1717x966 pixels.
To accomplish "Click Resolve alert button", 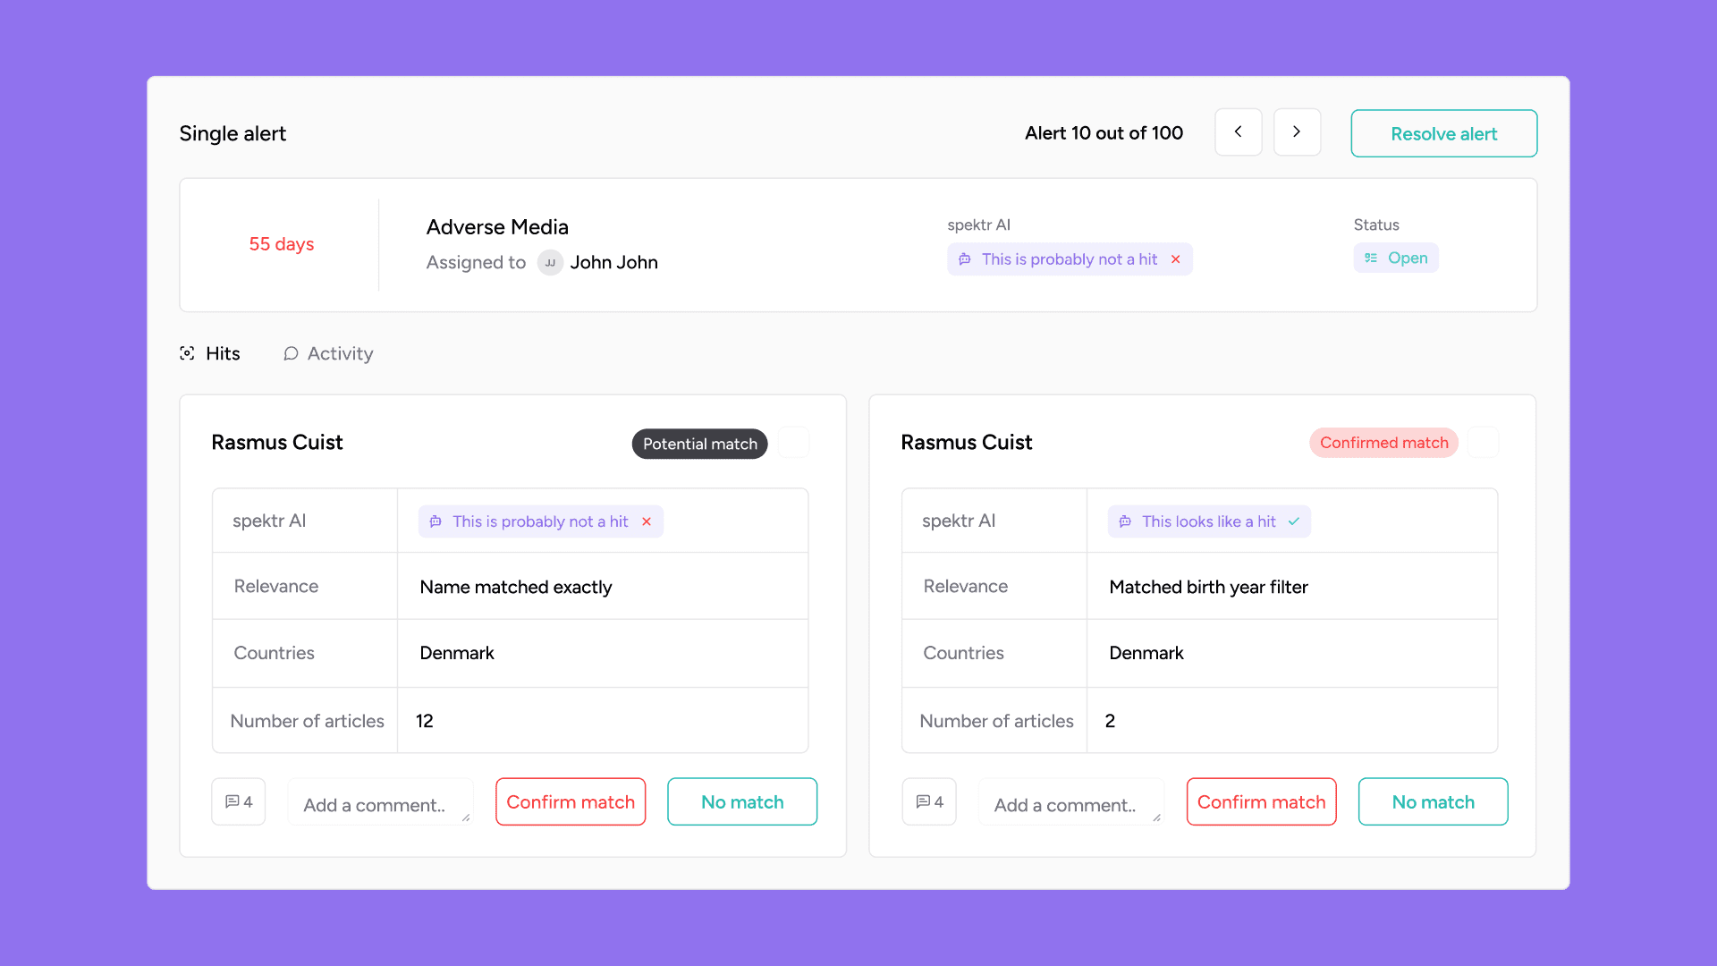I will coord(1443,133).
